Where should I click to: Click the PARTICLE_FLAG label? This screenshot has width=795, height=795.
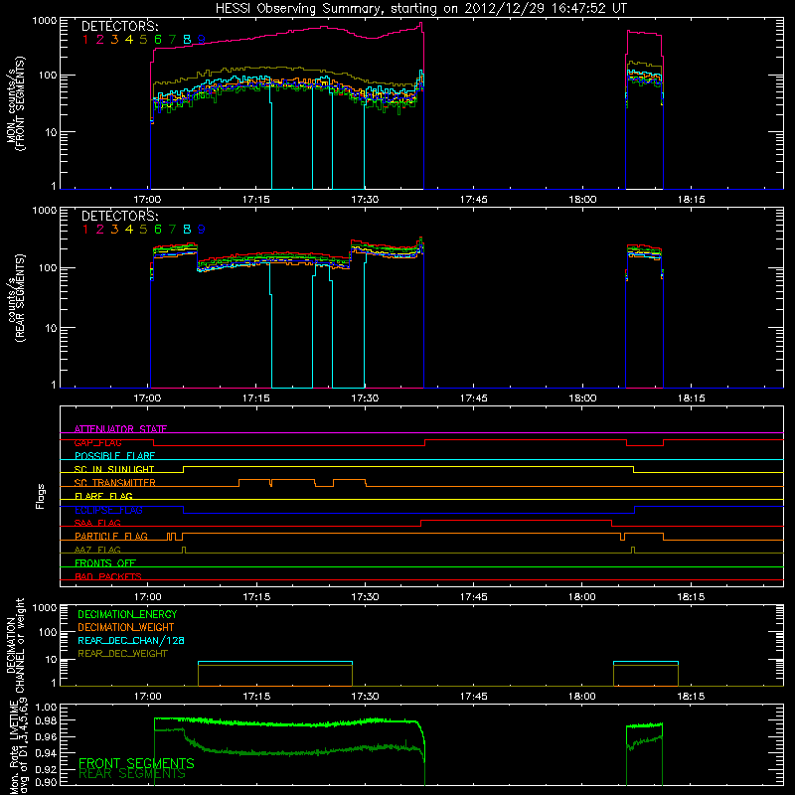[111, 537]
